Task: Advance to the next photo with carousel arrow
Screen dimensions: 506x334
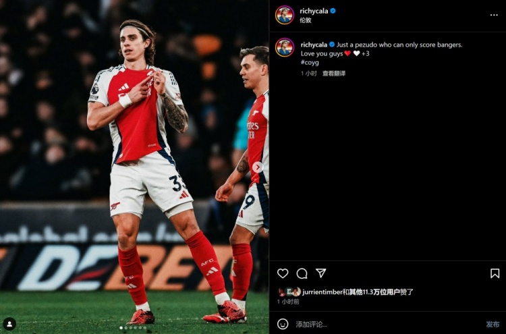Action: [x=257, y=167]
